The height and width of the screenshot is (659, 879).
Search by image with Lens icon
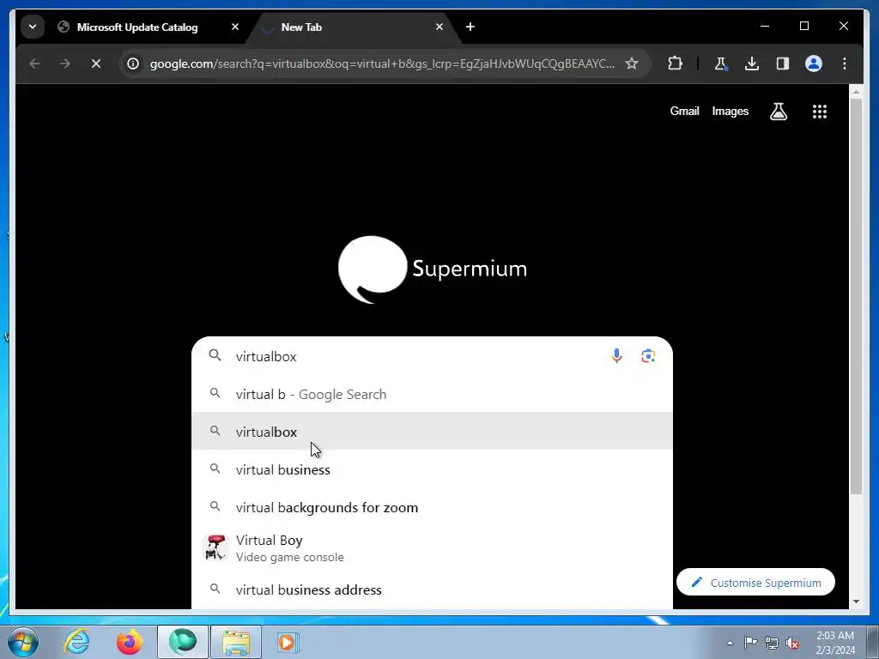point(648,356)
